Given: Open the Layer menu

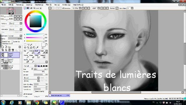Looking at the screenshot, I should [29, 5].
